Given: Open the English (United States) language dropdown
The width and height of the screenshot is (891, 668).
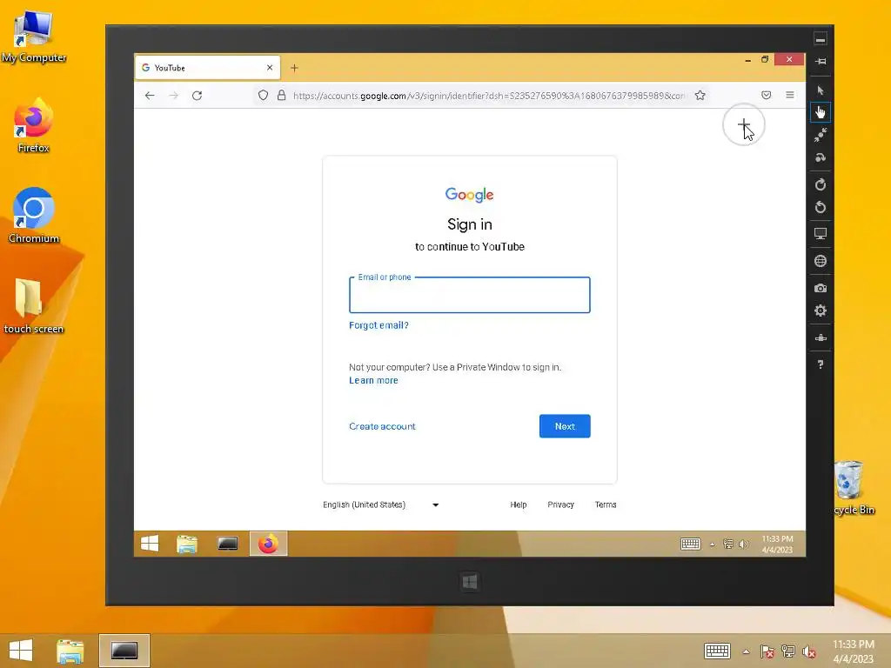Looking at the screenshot, I should click(x=381, y=504).
